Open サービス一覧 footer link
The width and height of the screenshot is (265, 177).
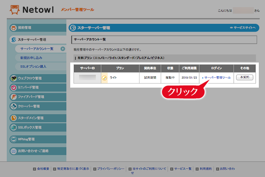[x=183, y=169]
